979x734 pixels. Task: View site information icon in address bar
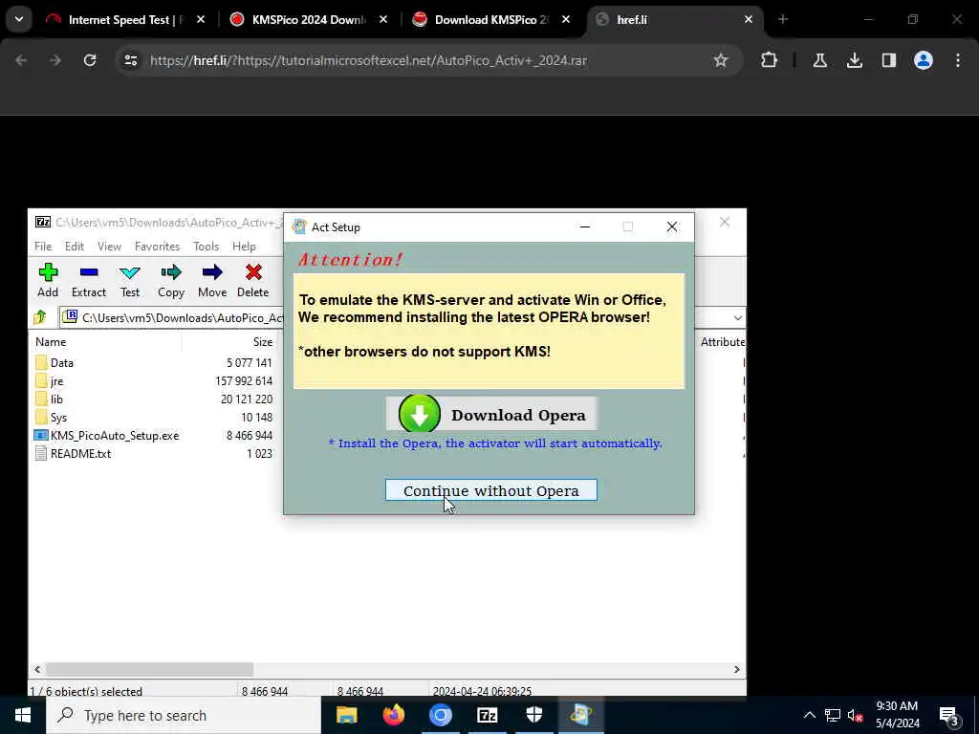[130, 60]
